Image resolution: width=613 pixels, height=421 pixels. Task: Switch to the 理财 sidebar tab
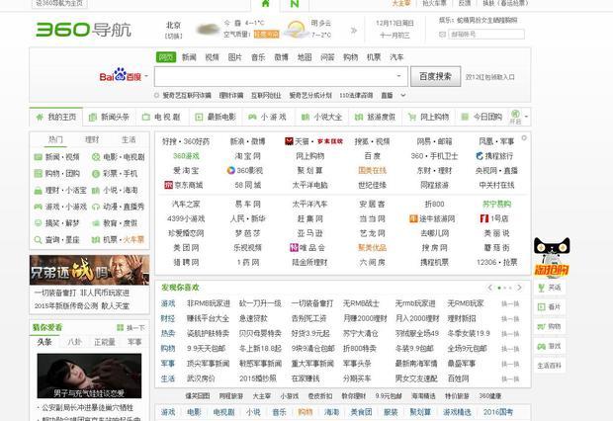[x=92, y=139]
